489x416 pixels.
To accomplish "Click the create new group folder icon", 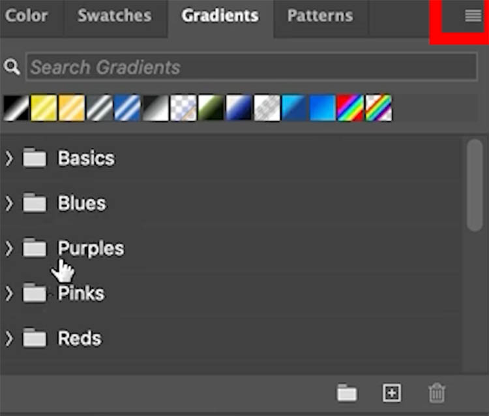I will click(x=347, y=393).
